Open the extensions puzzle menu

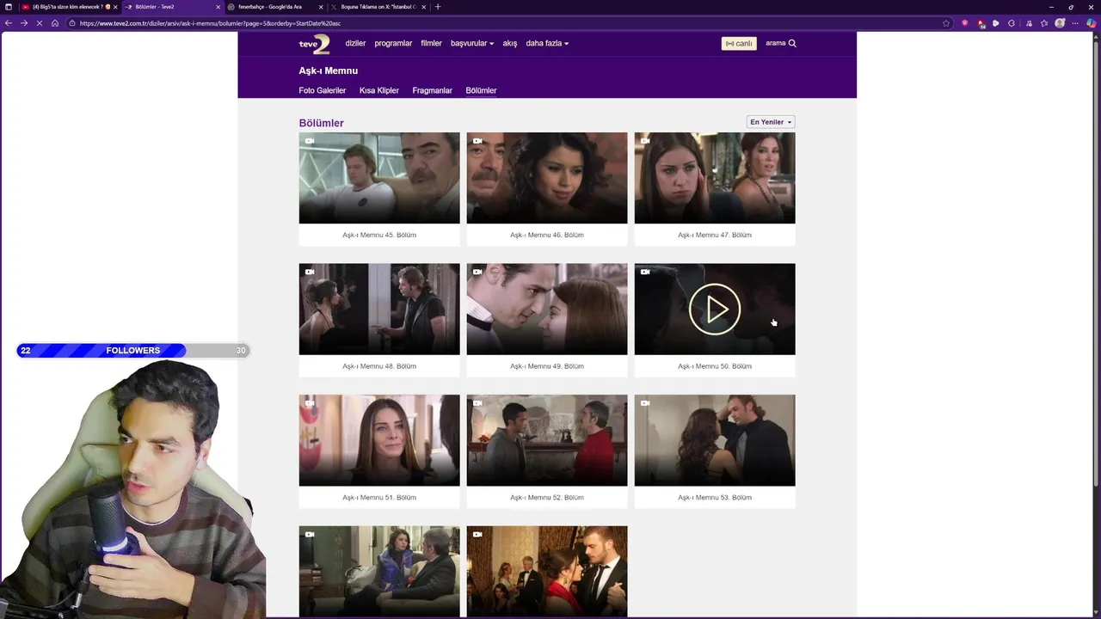(x=1012, y=23)
